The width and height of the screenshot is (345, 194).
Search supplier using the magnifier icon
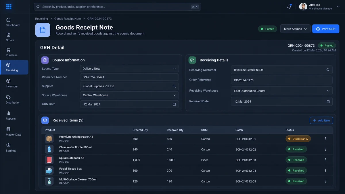(174, 86)
